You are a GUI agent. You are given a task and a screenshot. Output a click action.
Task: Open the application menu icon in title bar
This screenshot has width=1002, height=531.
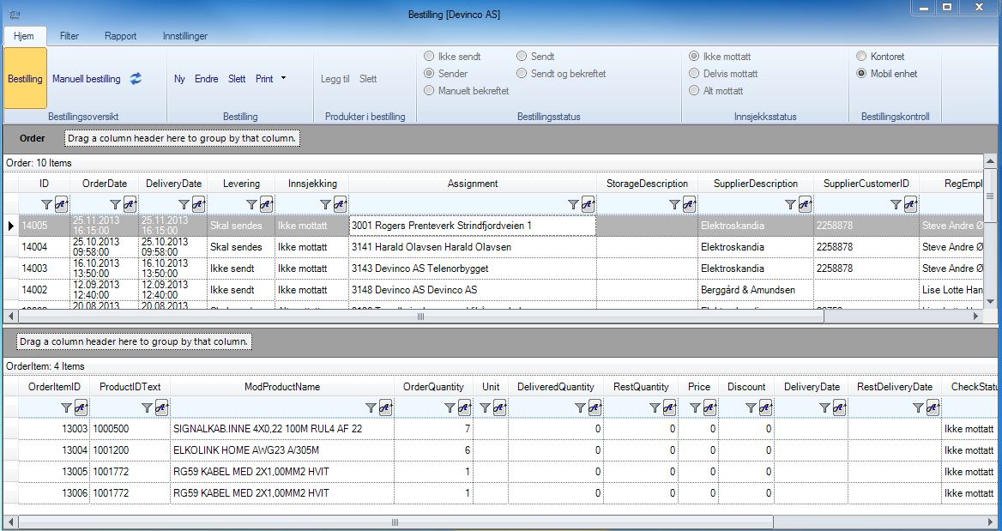click(x=15, y=15)
